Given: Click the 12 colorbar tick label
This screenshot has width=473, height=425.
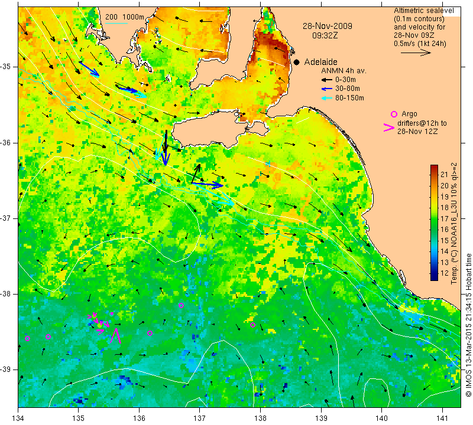Looking at the screenshot, I should point(445,273).
